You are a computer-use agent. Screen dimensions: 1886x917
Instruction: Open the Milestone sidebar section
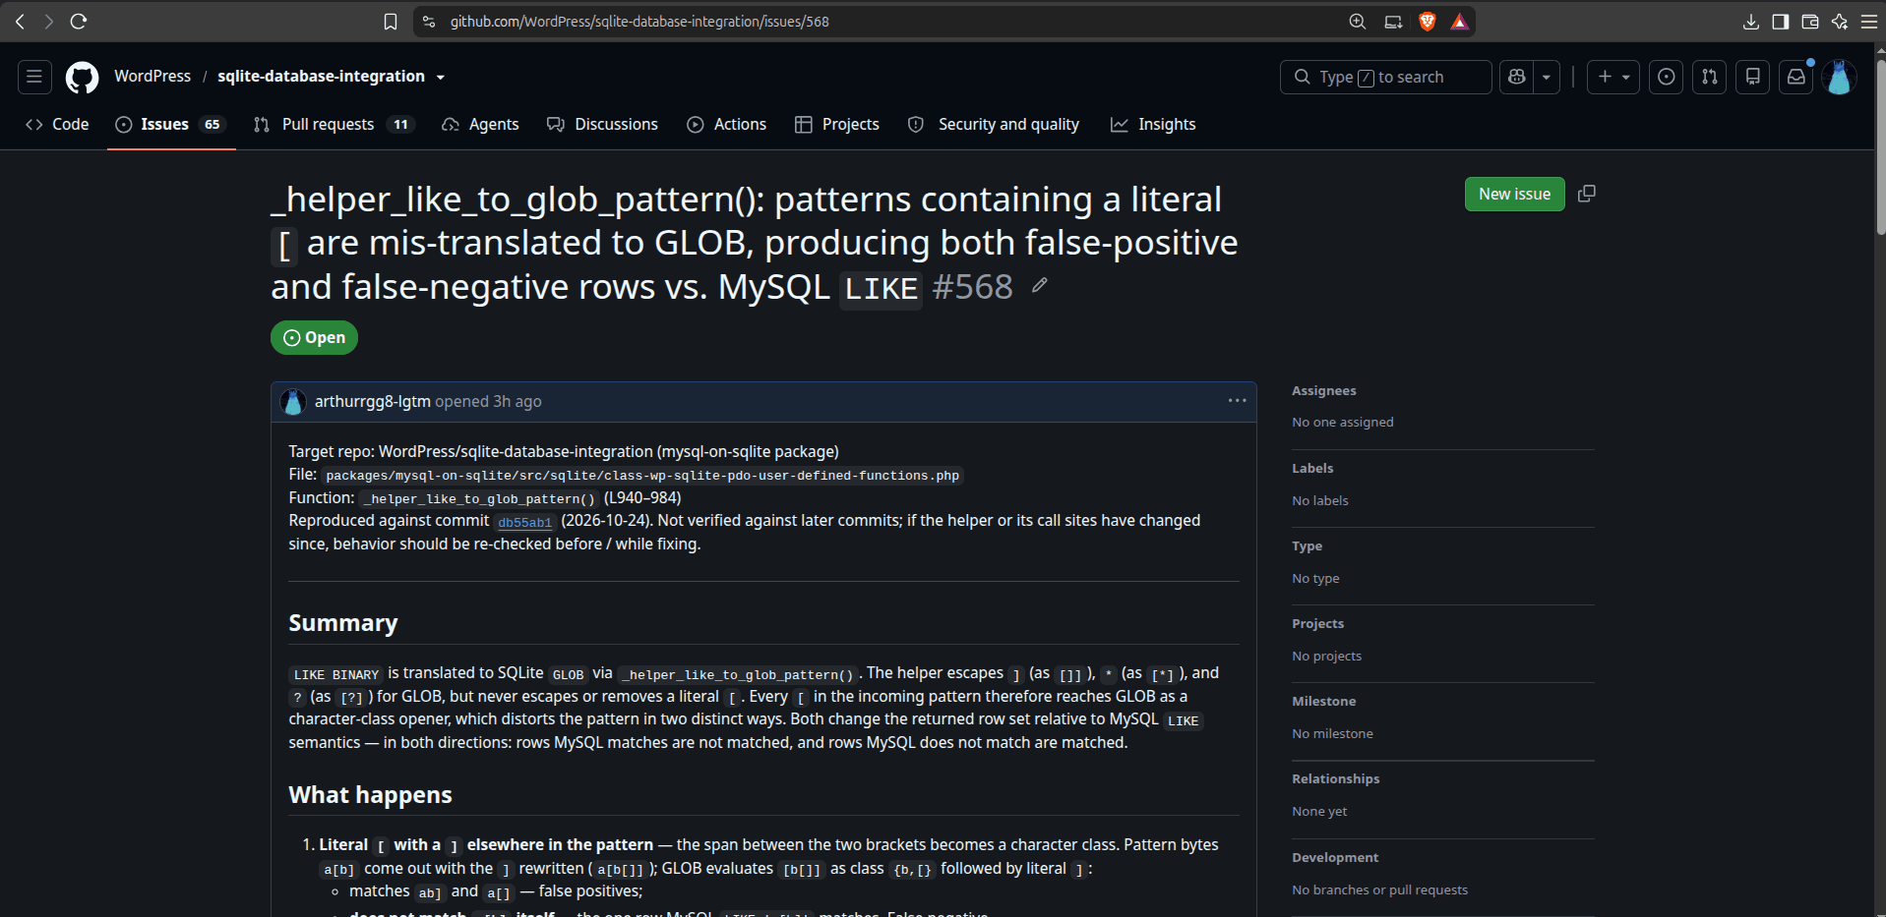point(1324,701)
